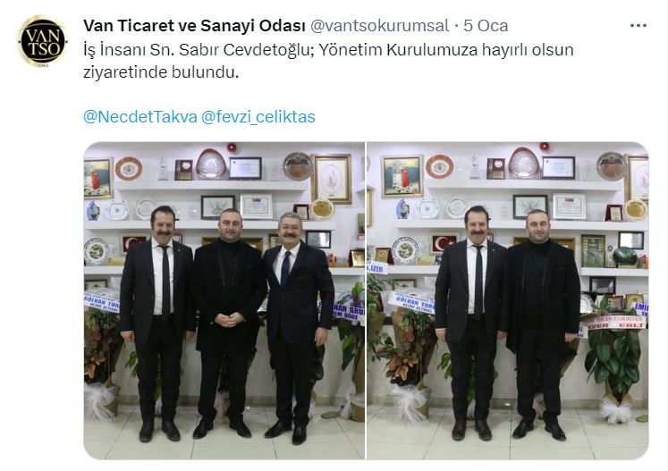668x471 pixels.
Task: Click the man in blue tie in left photo
Action: [x=297, y=328]
